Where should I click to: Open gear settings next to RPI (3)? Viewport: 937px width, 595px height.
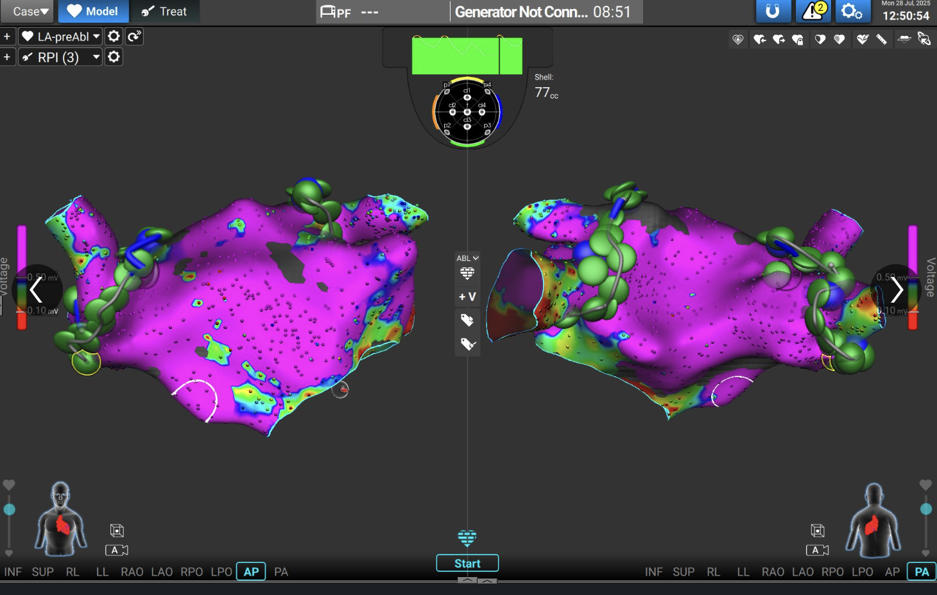(x=114, y=57)
